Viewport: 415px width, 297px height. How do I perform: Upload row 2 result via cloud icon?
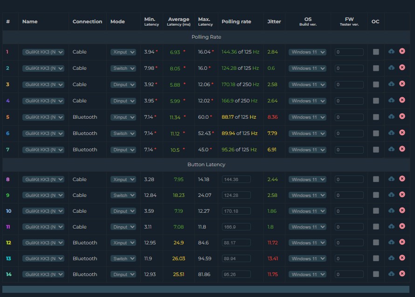[391, 67]
